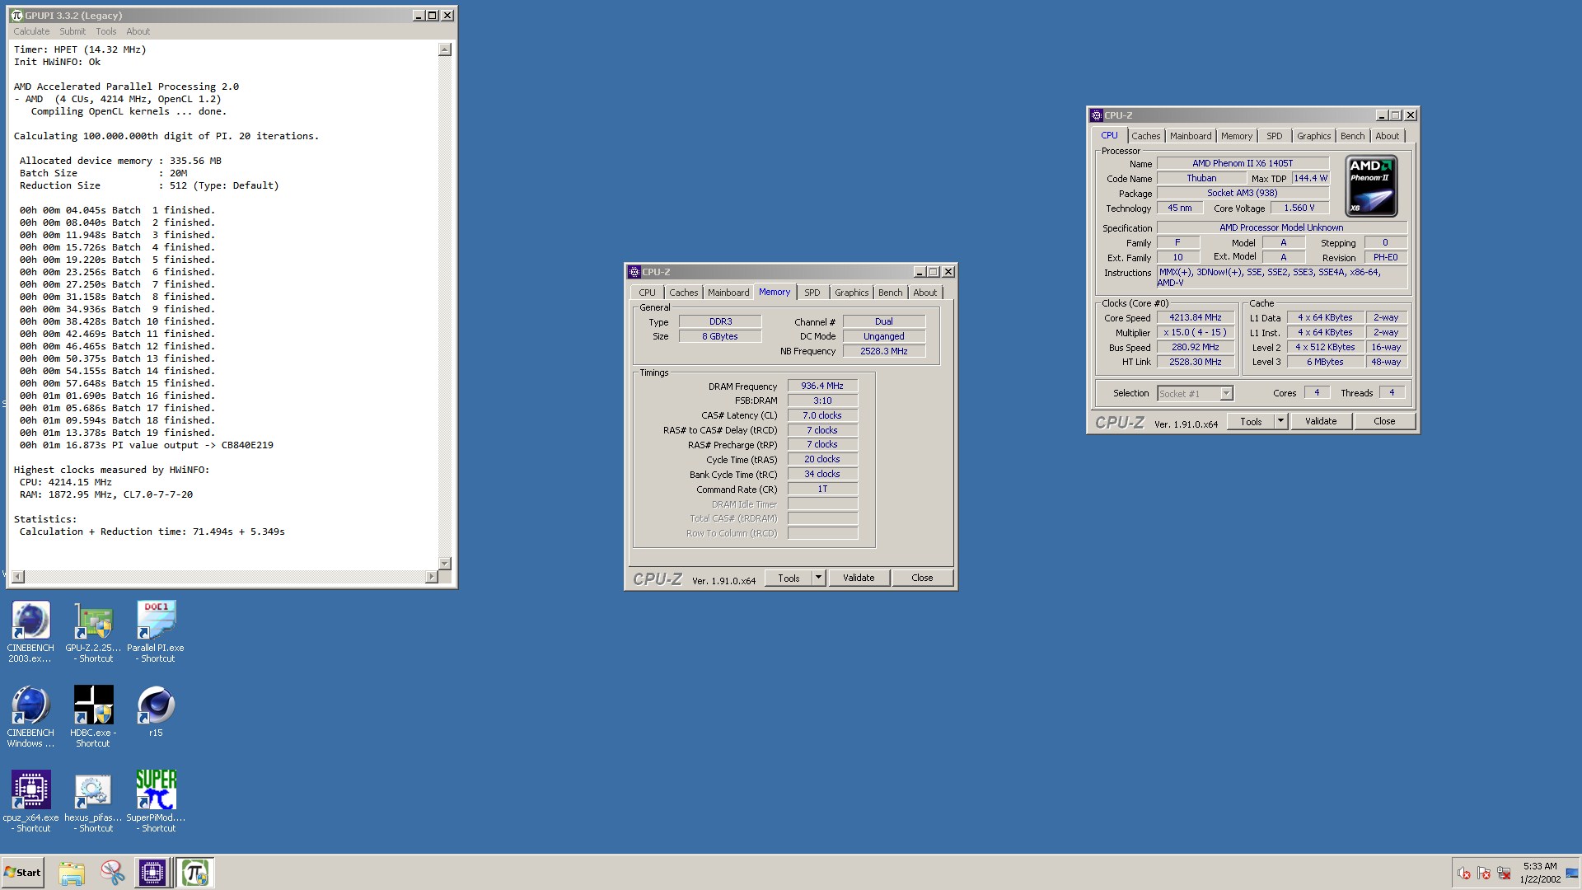Open Graphics tab in memory CPU-Z window
The image size is (1582, 890).
852,293
